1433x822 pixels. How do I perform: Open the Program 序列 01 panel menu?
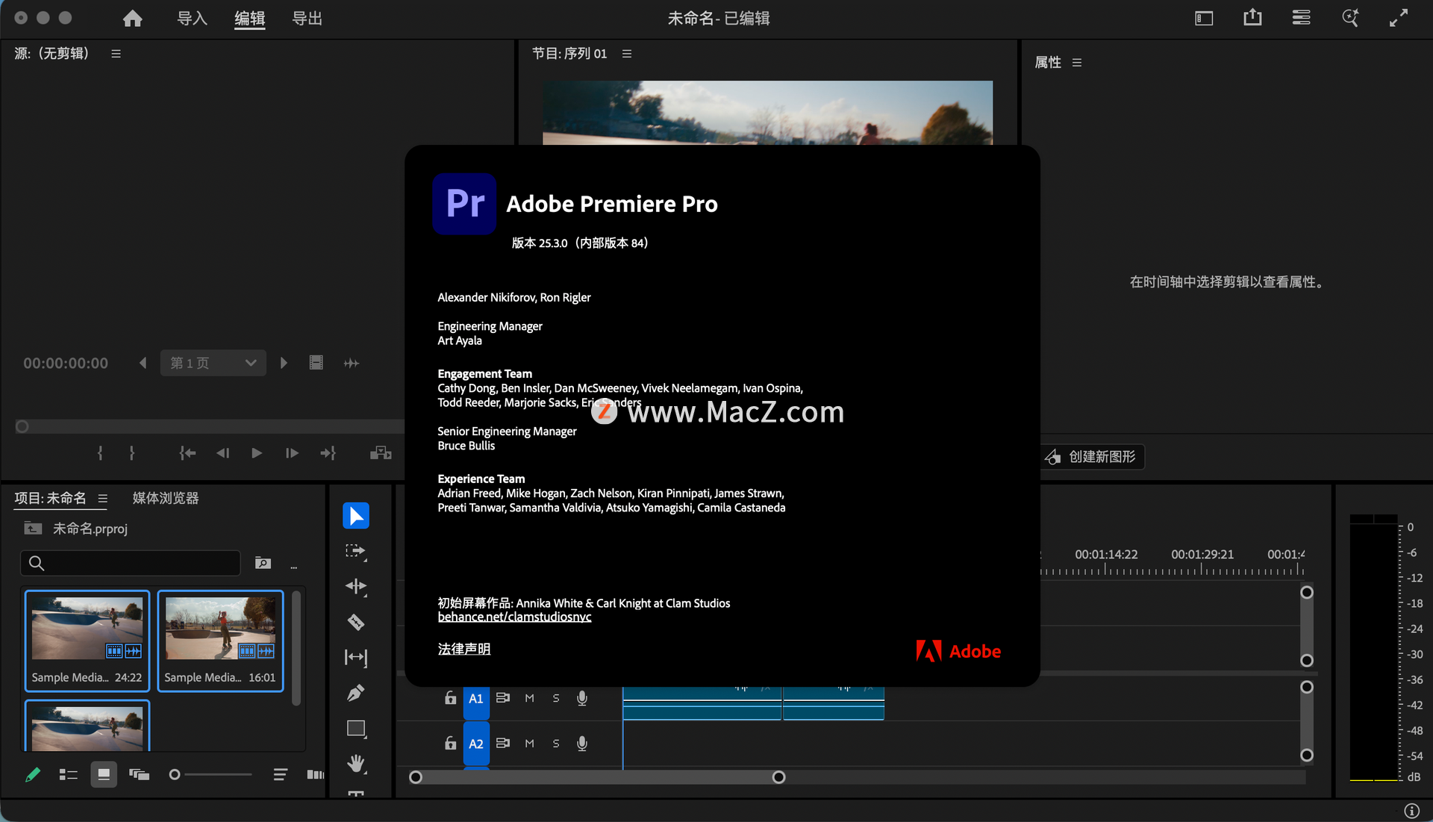coord(627,54)
